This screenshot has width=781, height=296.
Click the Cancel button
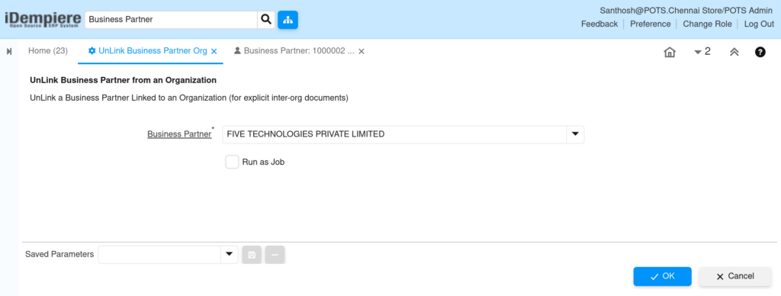[x=735, y=277]
